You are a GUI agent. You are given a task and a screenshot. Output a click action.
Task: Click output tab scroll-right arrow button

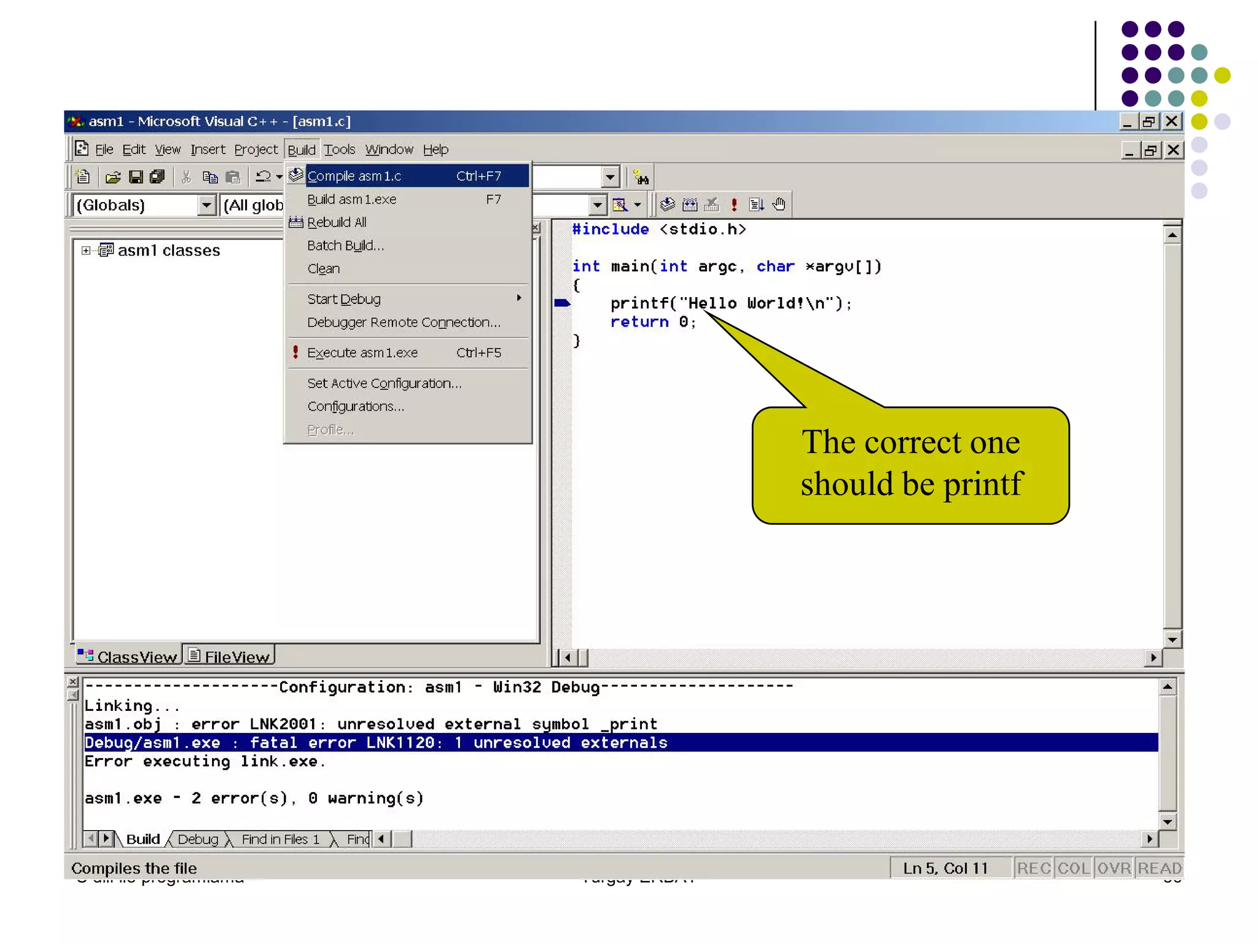pyautogui.click(x=106, y=839)
